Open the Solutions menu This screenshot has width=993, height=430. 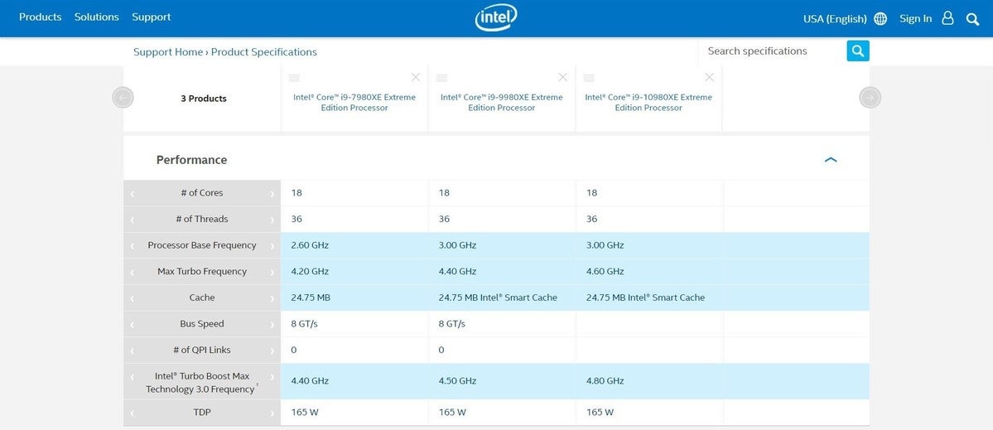tap(96, 17)
